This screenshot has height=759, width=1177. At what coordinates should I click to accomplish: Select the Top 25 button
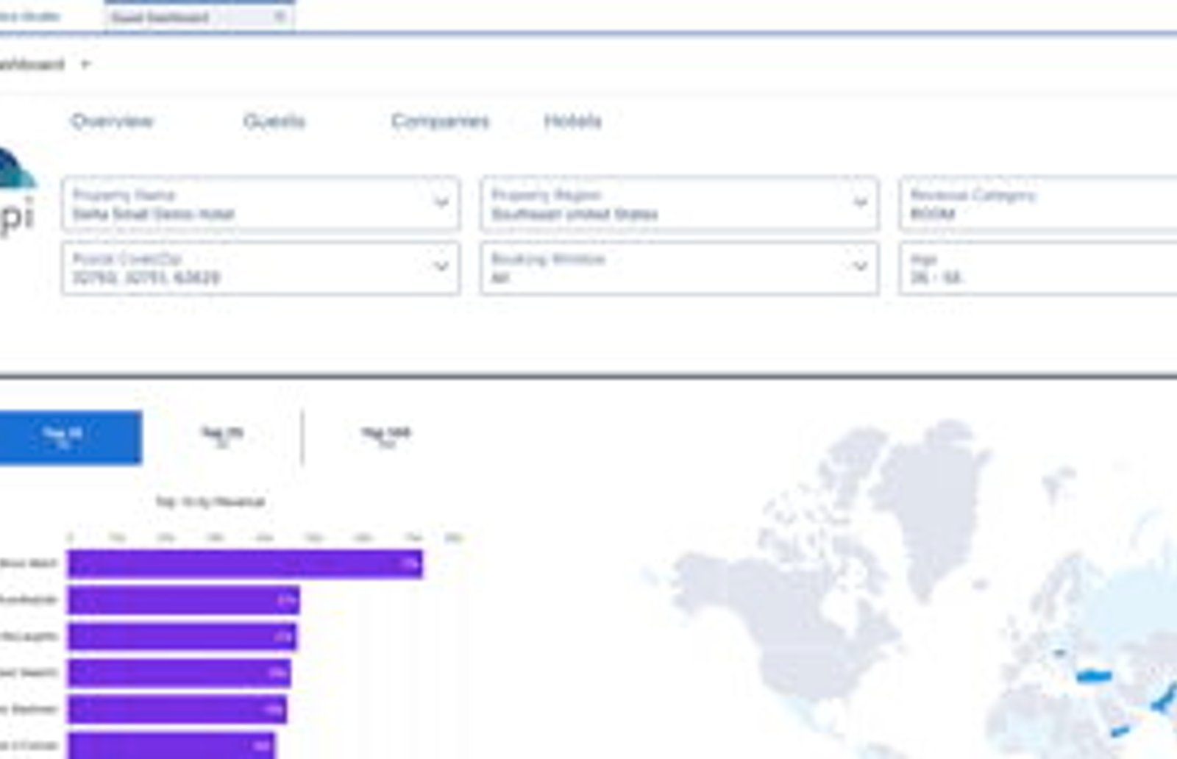pyautogui.click(x=222, y=438)
